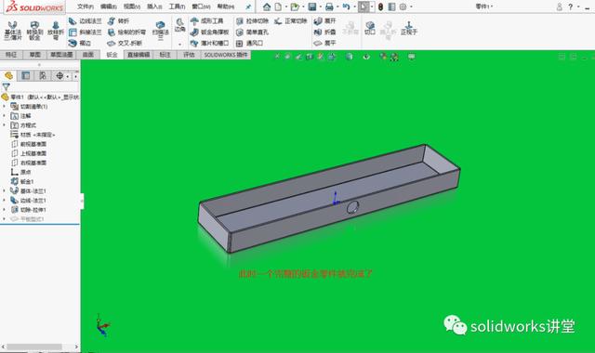
Task: Switch to the PropertyManager panel tab
Action: click(25, 75)
